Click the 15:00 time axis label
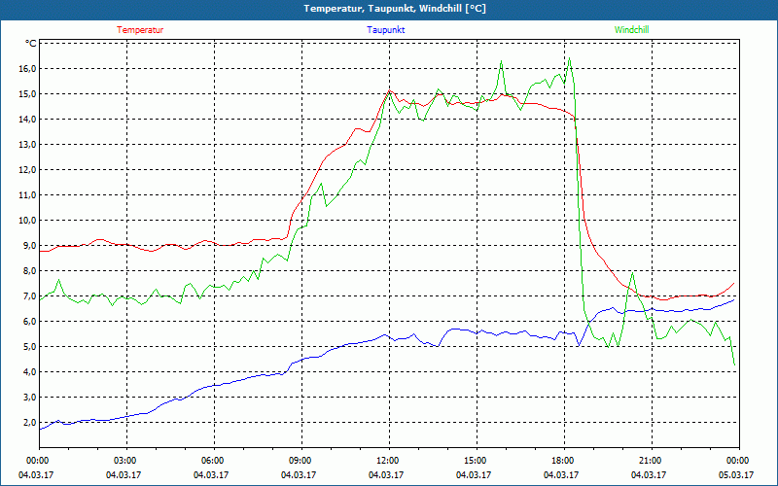This screenshot has height=486, width=778. click(x=477, y=461)
